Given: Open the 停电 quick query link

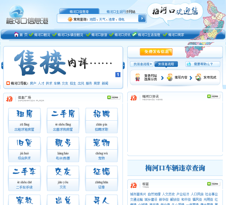Looking at the screenshot, I should [121, 19].
